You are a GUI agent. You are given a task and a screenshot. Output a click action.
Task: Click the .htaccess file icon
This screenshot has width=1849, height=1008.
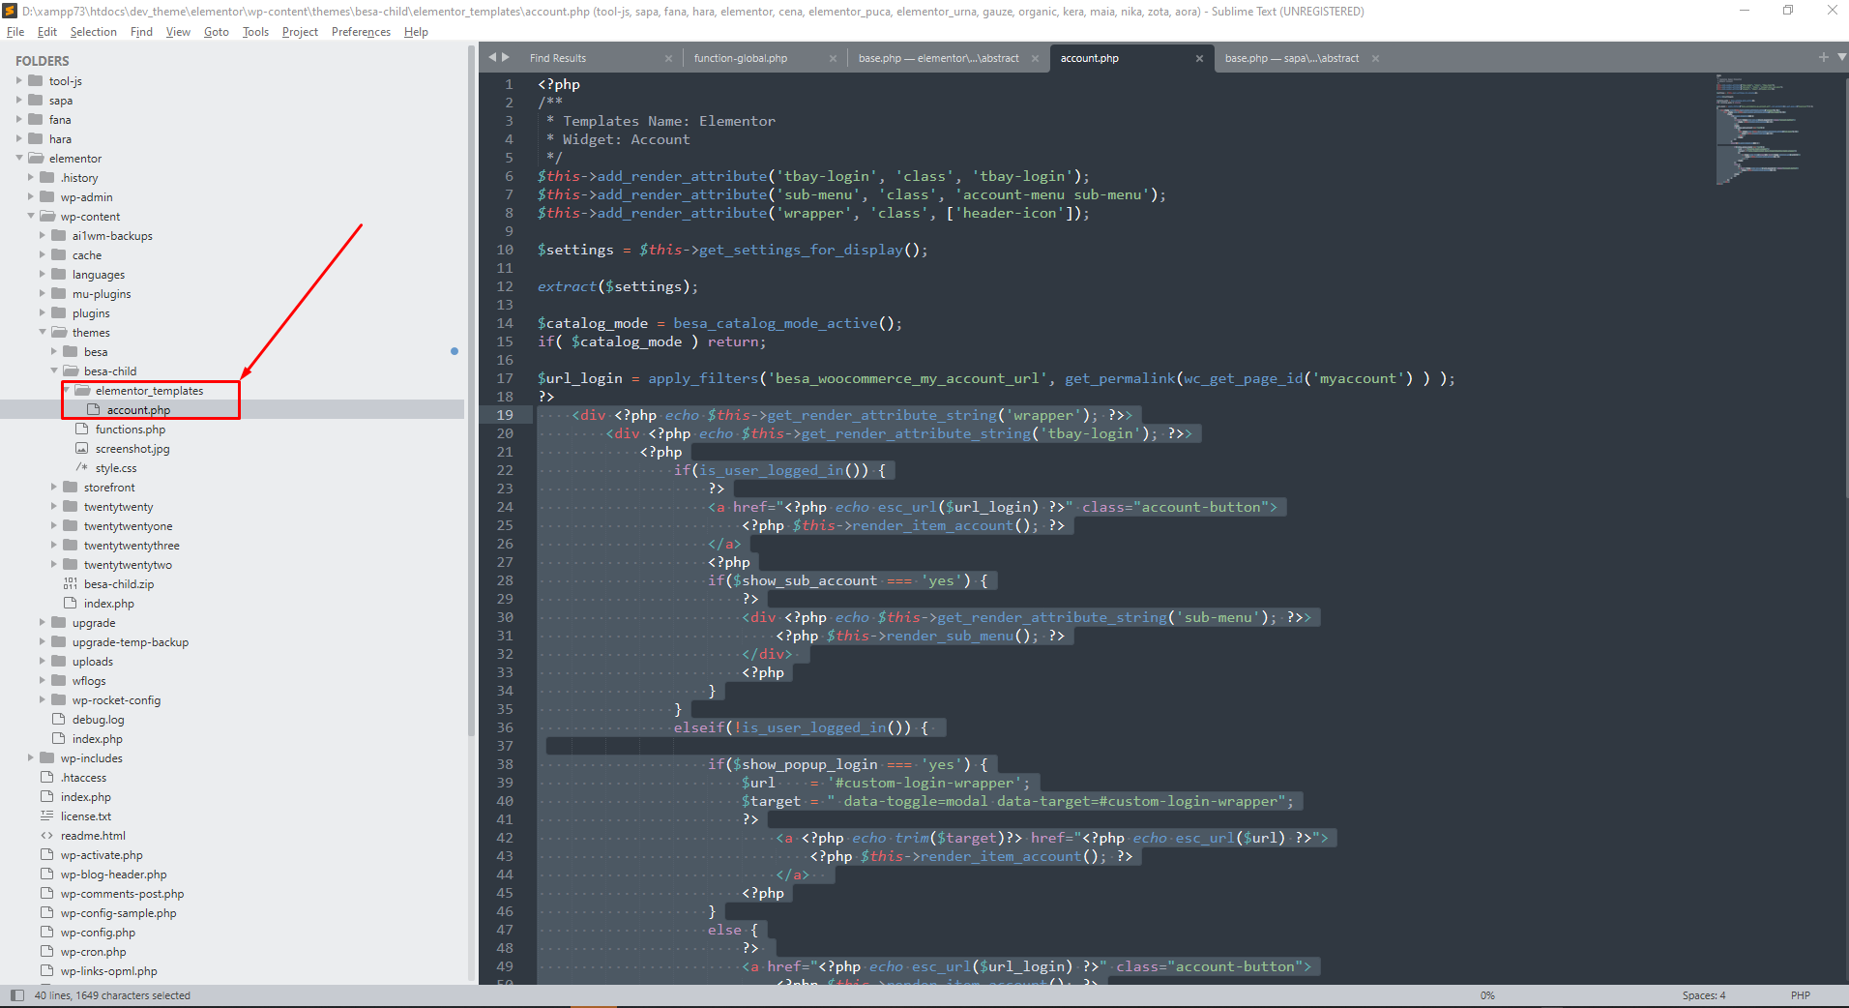tap(47, 777)
